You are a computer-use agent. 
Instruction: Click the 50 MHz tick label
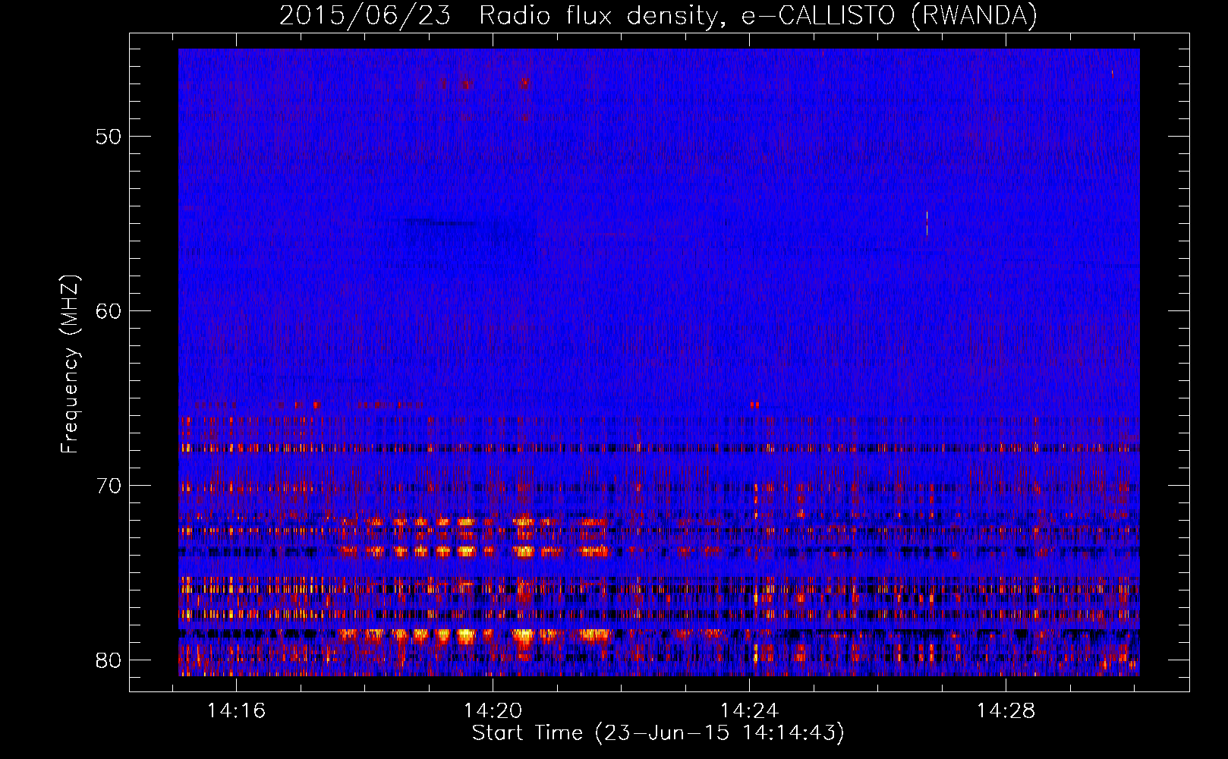pyautogui.click(x=109, y=137)
